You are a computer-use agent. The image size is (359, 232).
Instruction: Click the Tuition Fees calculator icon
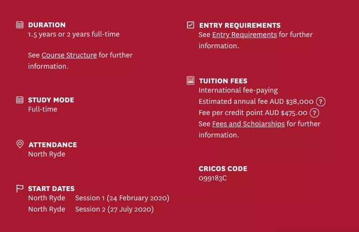click(x=190, y=80)
